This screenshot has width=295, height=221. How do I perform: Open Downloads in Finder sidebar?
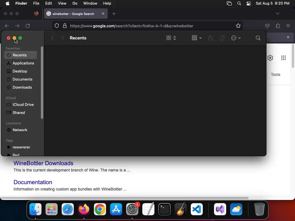[x=20, y=87]
